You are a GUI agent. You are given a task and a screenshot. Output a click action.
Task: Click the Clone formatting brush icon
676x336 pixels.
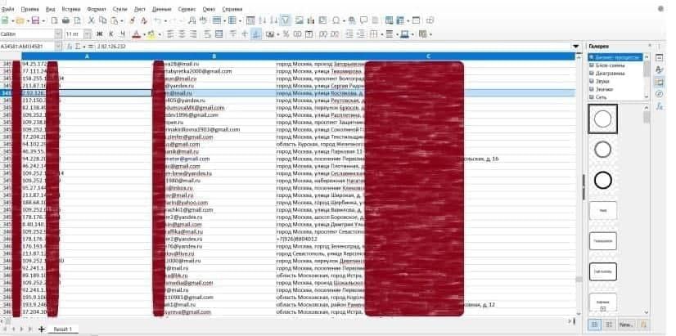[x=133, y=20]
